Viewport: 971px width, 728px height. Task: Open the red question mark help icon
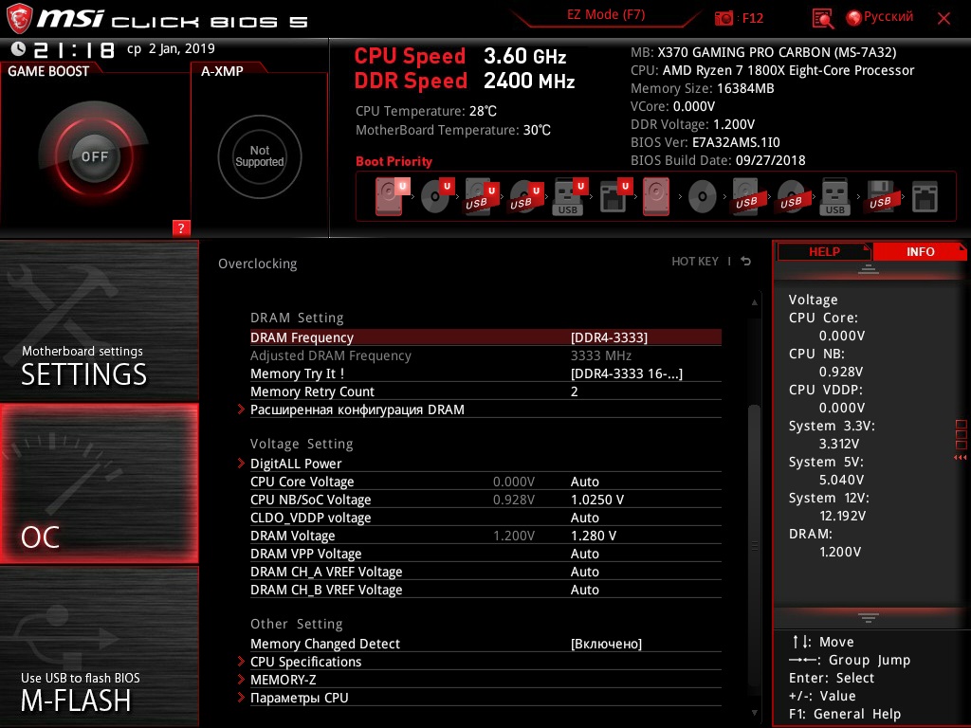pos(181,227)
